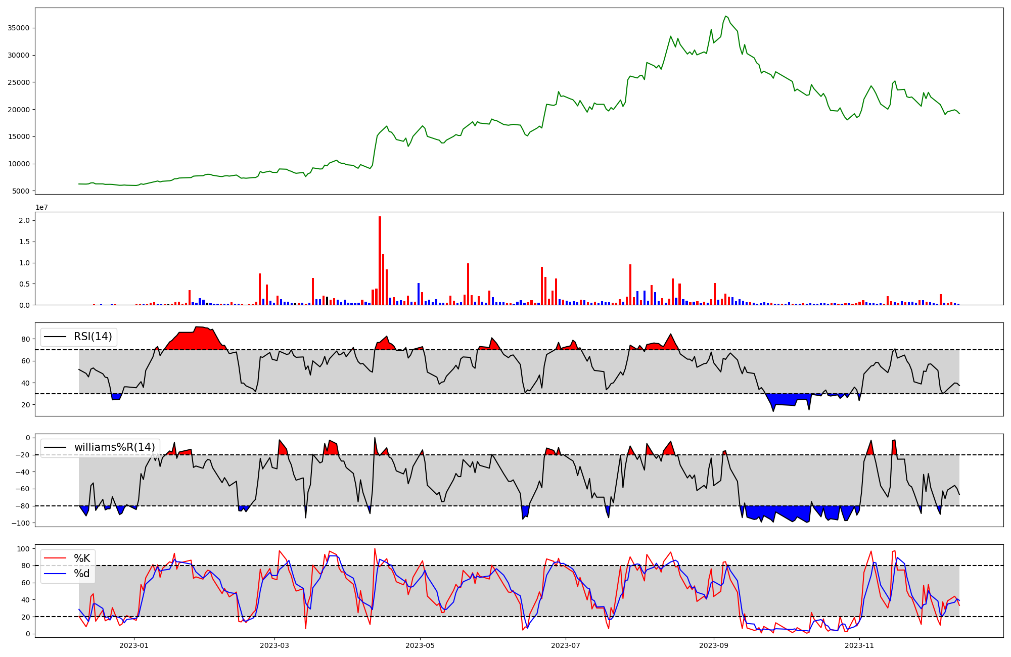
Task: Click the 35000 price axis tick label
Action: click(x=18, y=28)
